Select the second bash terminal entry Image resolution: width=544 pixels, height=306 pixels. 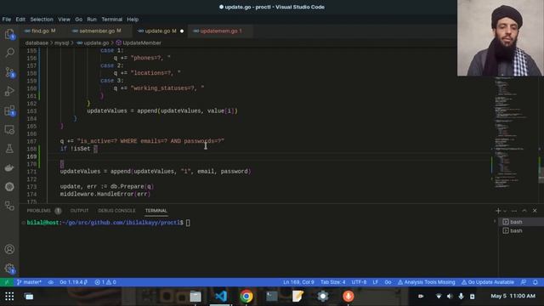tap(521, 230)
